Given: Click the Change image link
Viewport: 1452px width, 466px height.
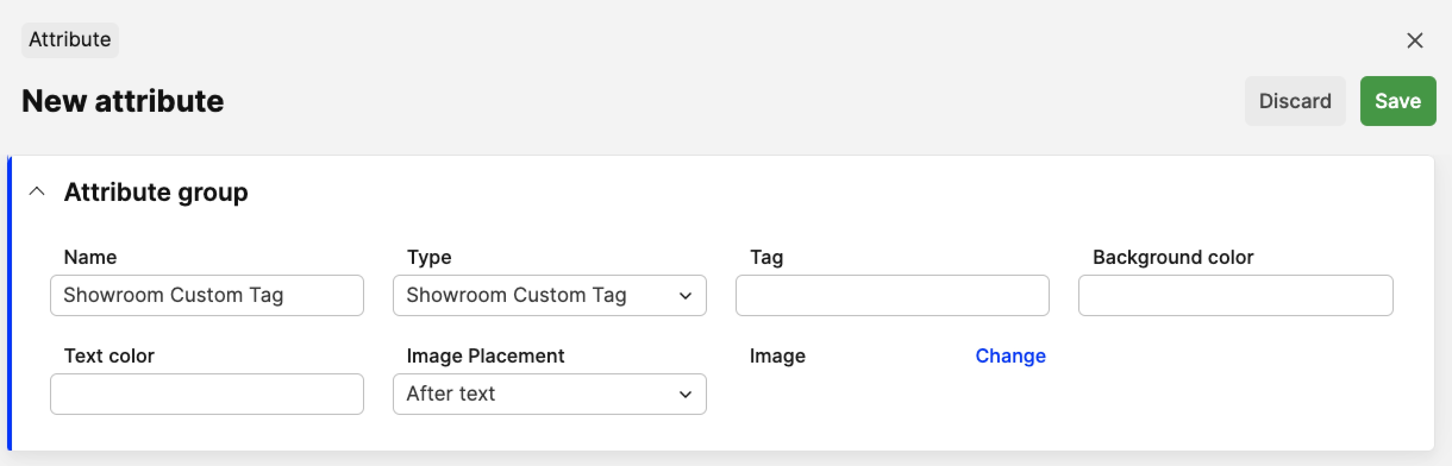Looking at the screenshot, I should [1010, 356].
